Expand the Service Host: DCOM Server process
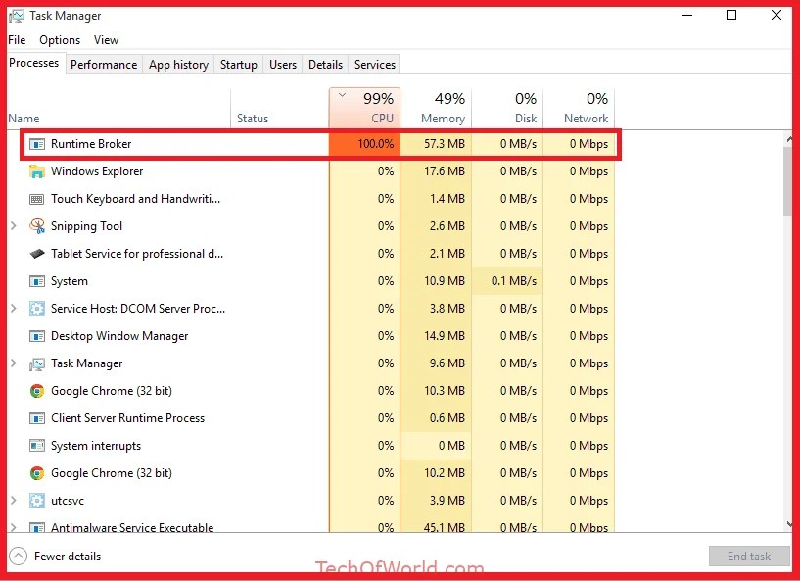Viewport: 800px width, 581px height. pyautogui.click(x=12, y=308)
